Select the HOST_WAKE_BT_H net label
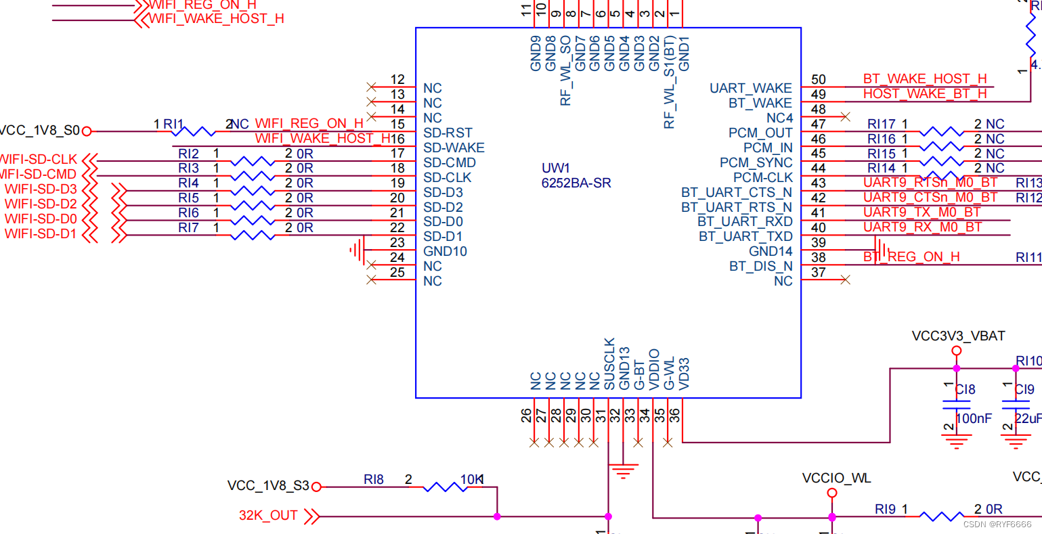Image resolution: width=1042 pixels, height=534 pixels. click(925, 94)
